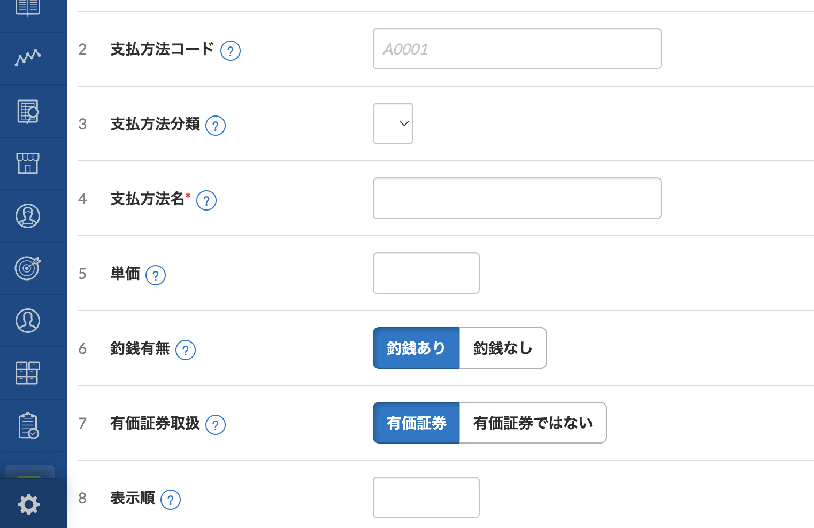Select the customer profile icon

(x=28, y=215)
